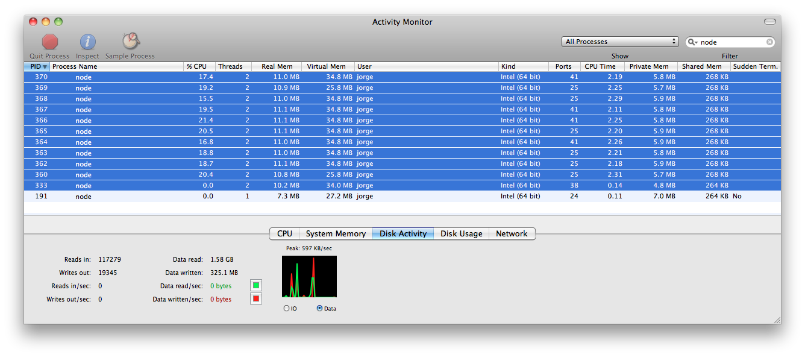Viewport: 805px width, 357px height.
Task: Click the red data written color swatch
Action: coord(256,299)
